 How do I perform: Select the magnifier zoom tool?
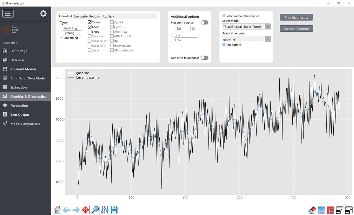[x=95, y=210]
